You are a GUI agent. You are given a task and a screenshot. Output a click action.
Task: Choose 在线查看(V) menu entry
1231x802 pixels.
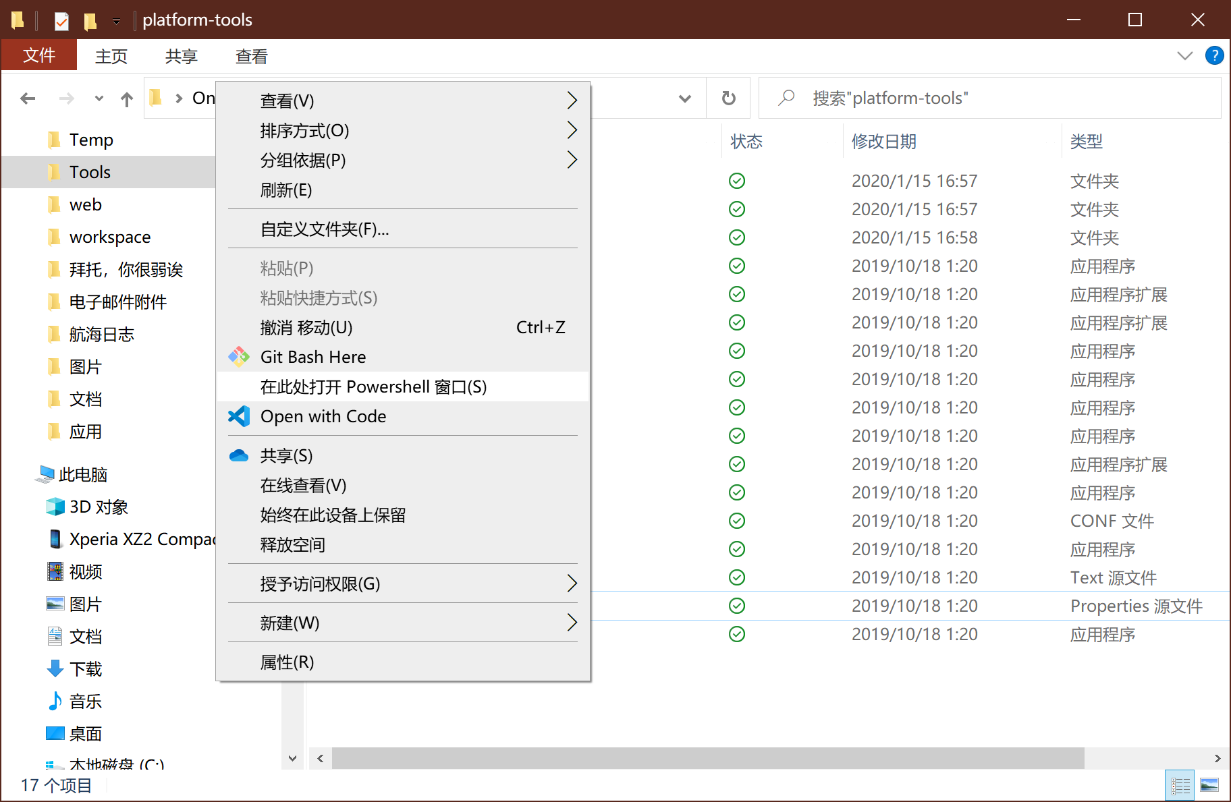(403, 486)
